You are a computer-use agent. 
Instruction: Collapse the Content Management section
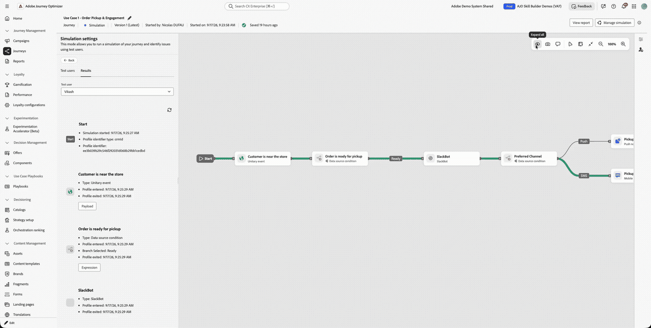7,243
